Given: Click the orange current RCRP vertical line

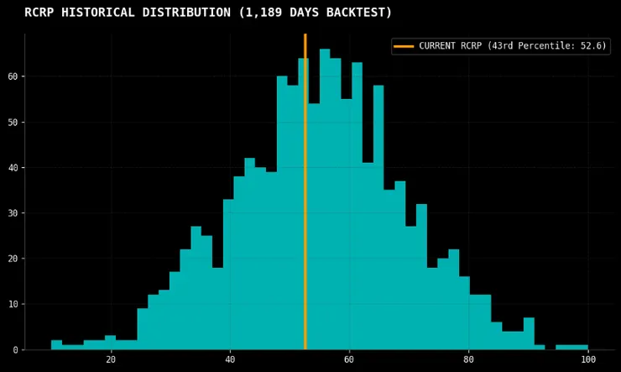Looking at the screenshot, I should pos(305,191).
